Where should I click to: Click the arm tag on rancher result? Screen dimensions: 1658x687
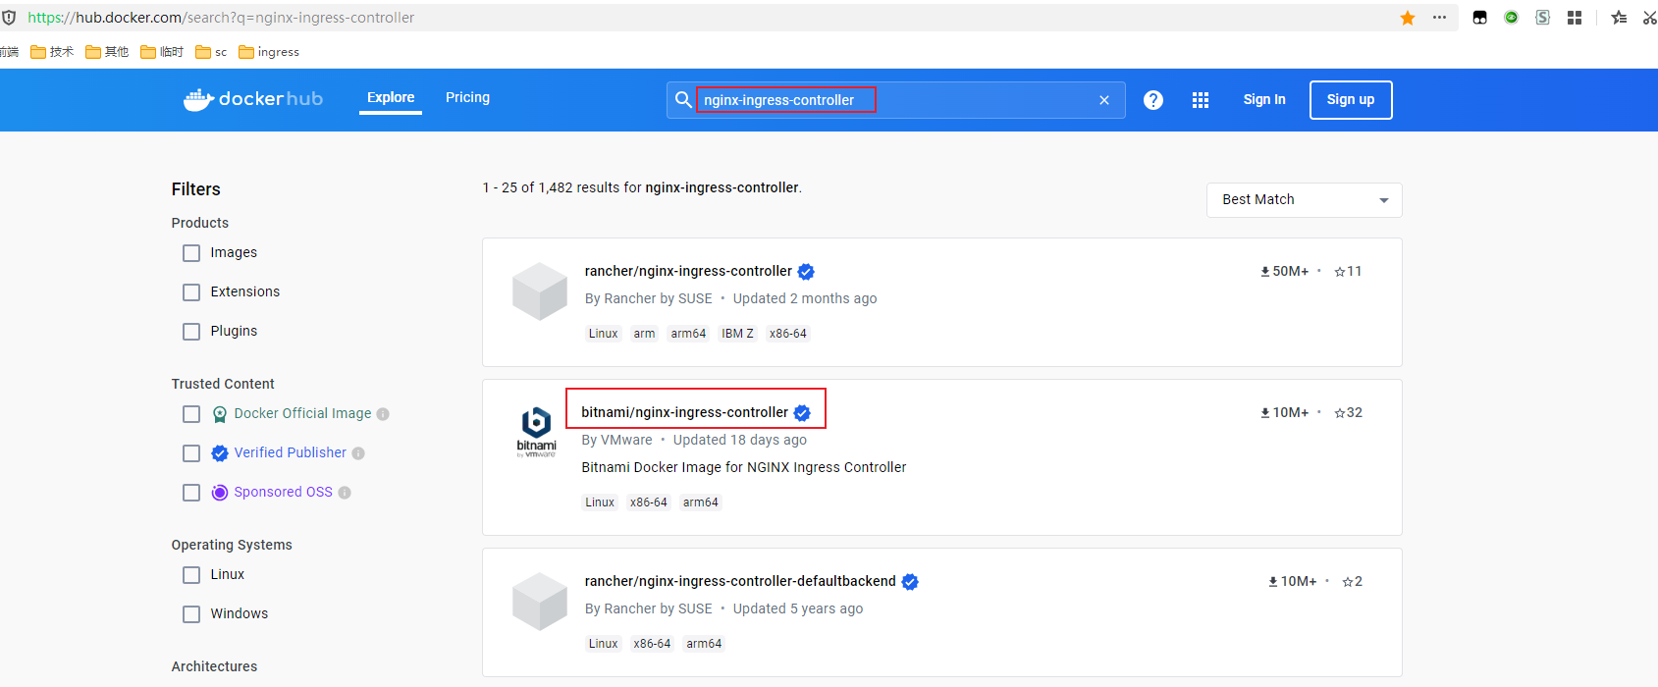[644, 334]
